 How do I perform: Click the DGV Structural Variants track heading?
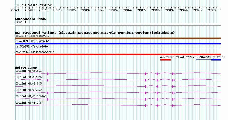point(95,33)
